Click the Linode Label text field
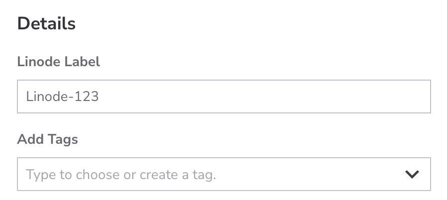The width and height of the screenshot is (447, 200). 223,97
